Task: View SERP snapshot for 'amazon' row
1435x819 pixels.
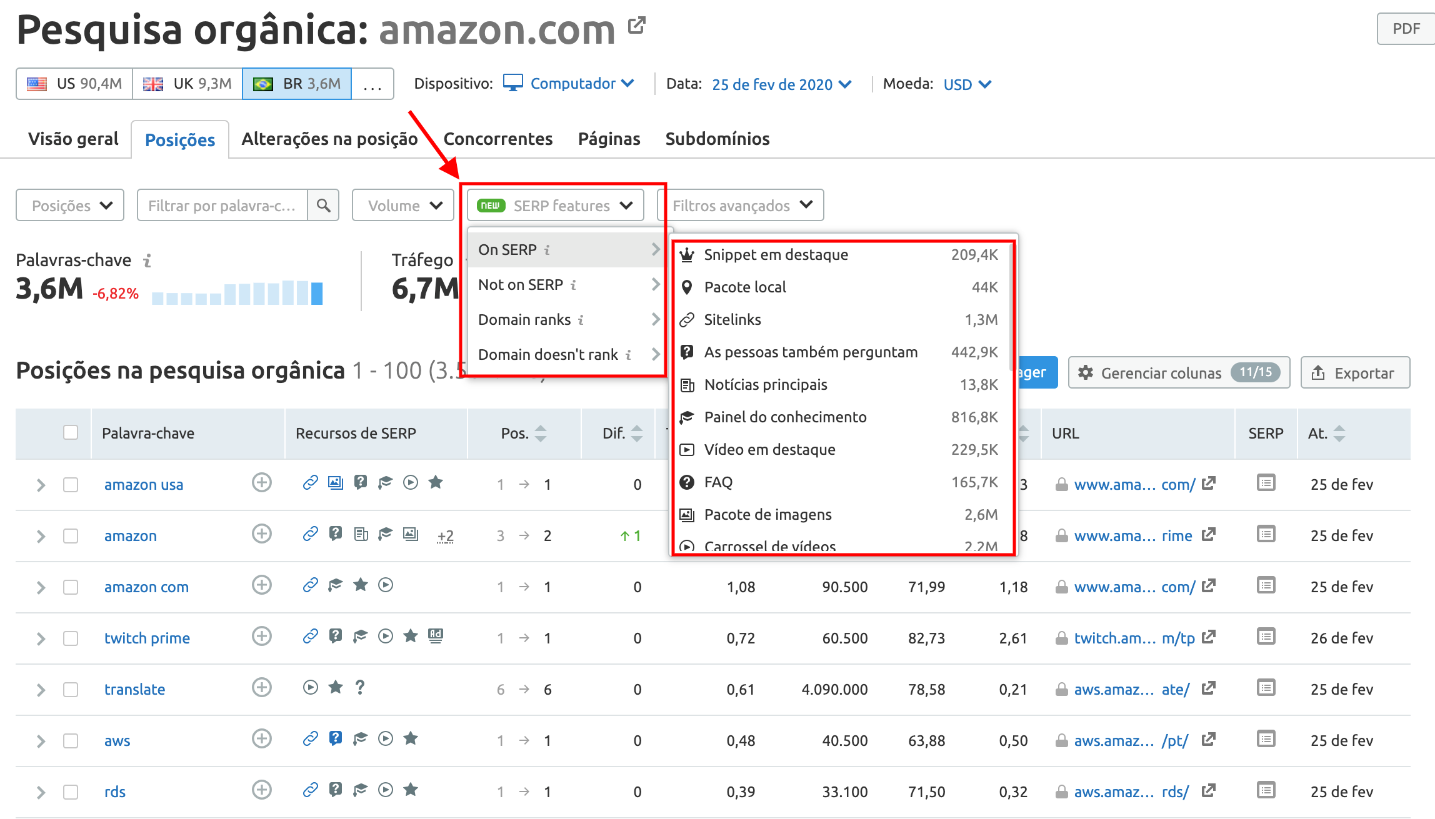Action: 1266,534
